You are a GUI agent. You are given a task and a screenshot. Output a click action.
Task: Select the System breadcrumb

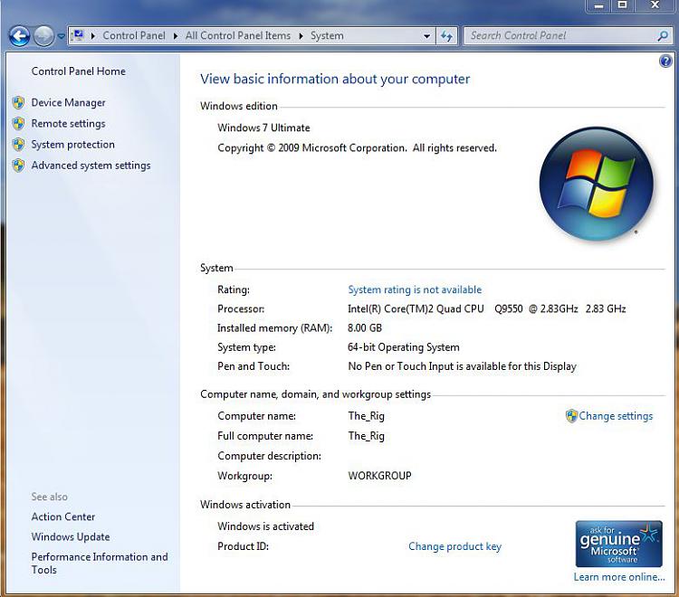327,35
